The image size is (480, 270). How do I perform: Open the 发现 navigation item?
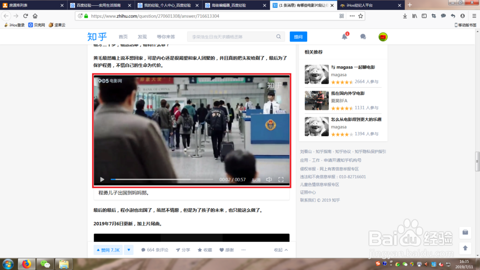[x=142, y=37]
